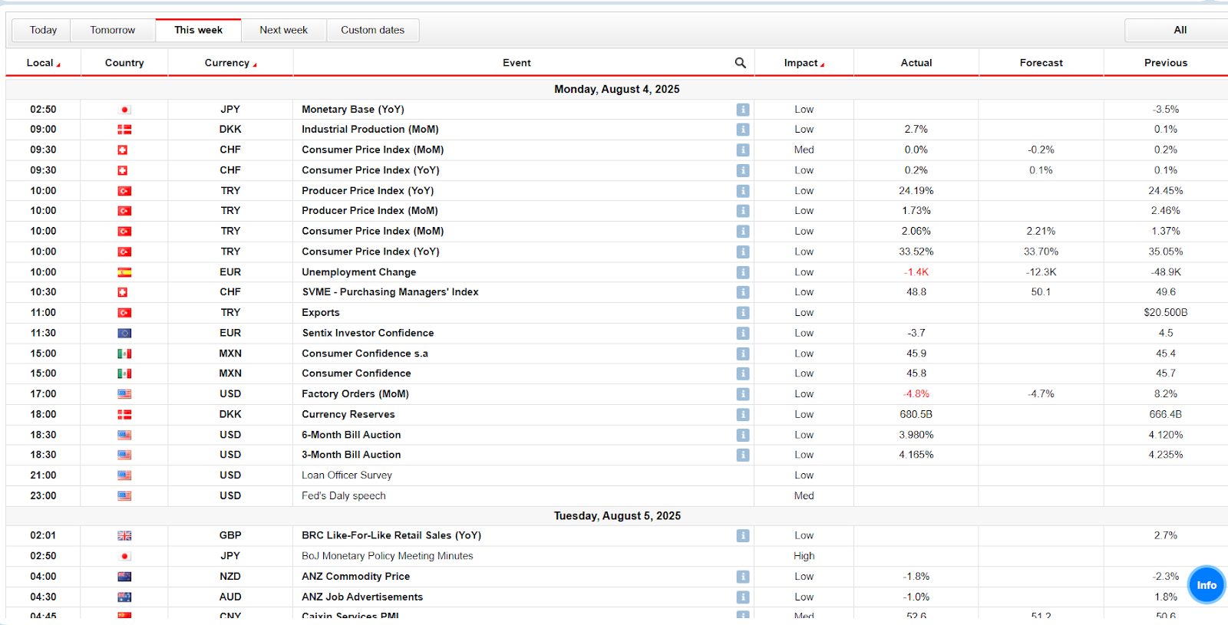Click info icon for ANZ Job Advertisements
This screenshot has height=625, width=1228.
tap(742, 597)
